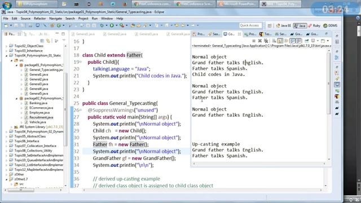Switch to the DDMS perspective

tap(331, 26)
